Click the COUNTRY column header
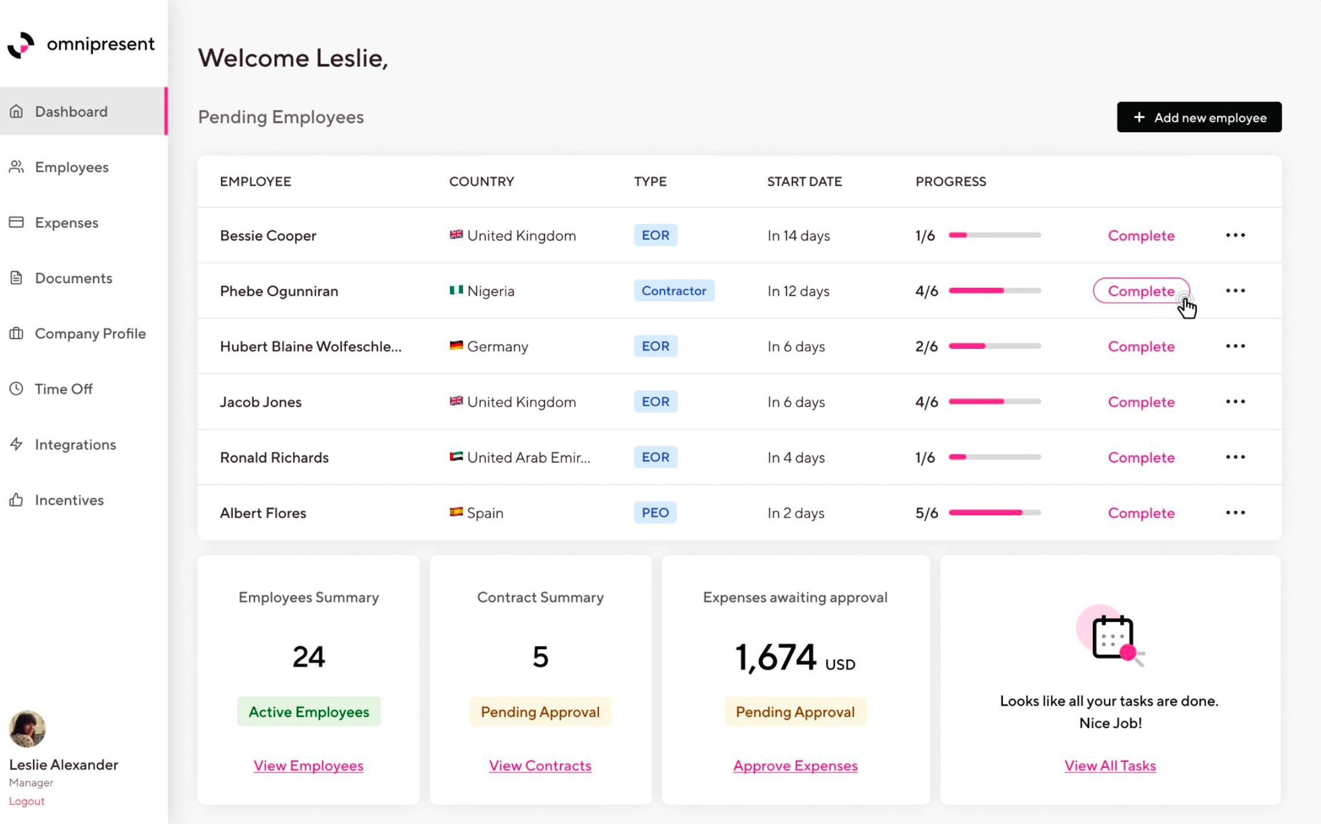 point(482,181)
